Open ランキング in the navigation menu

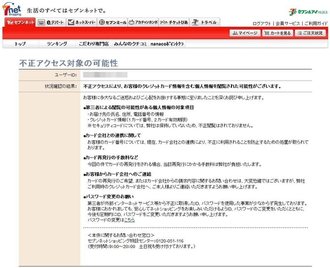click(57, 44)
